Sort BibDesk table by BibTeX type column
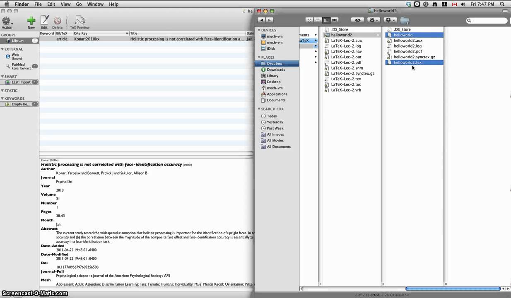This screenshot has height=298, width=511. pos(64,33)
